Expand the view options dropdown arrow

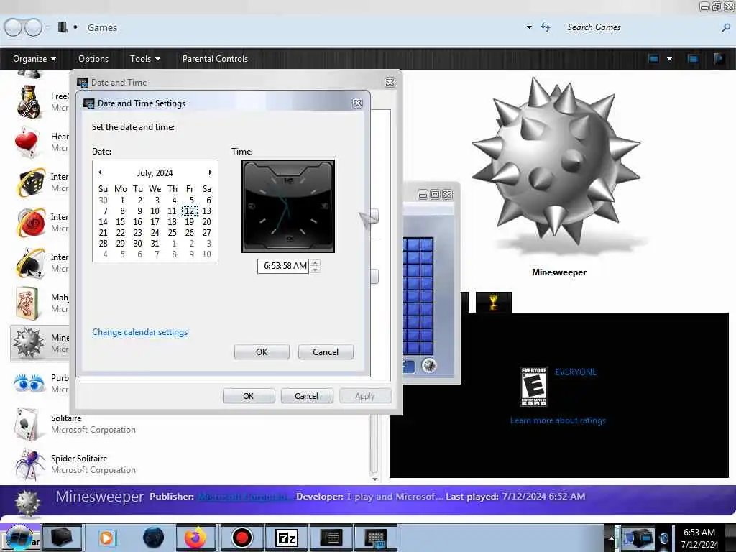[x=669, y=59]
